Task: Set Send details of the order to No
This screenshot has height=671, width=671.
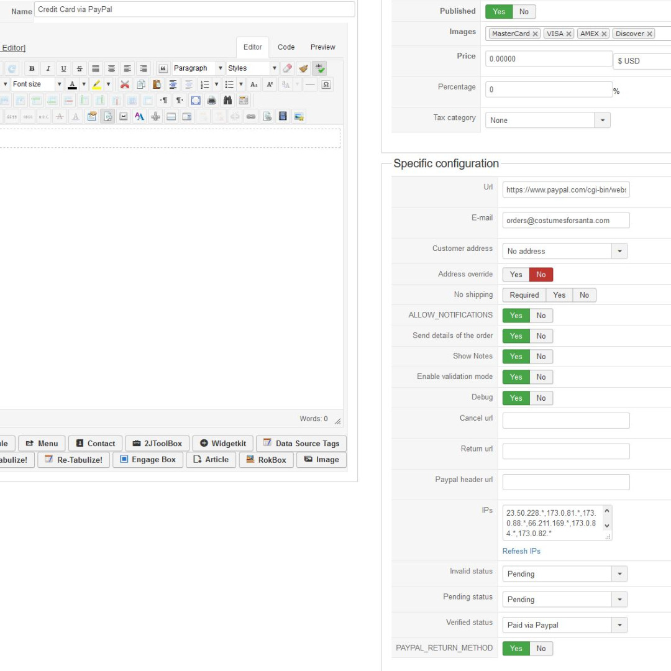Action: [541, 336]
